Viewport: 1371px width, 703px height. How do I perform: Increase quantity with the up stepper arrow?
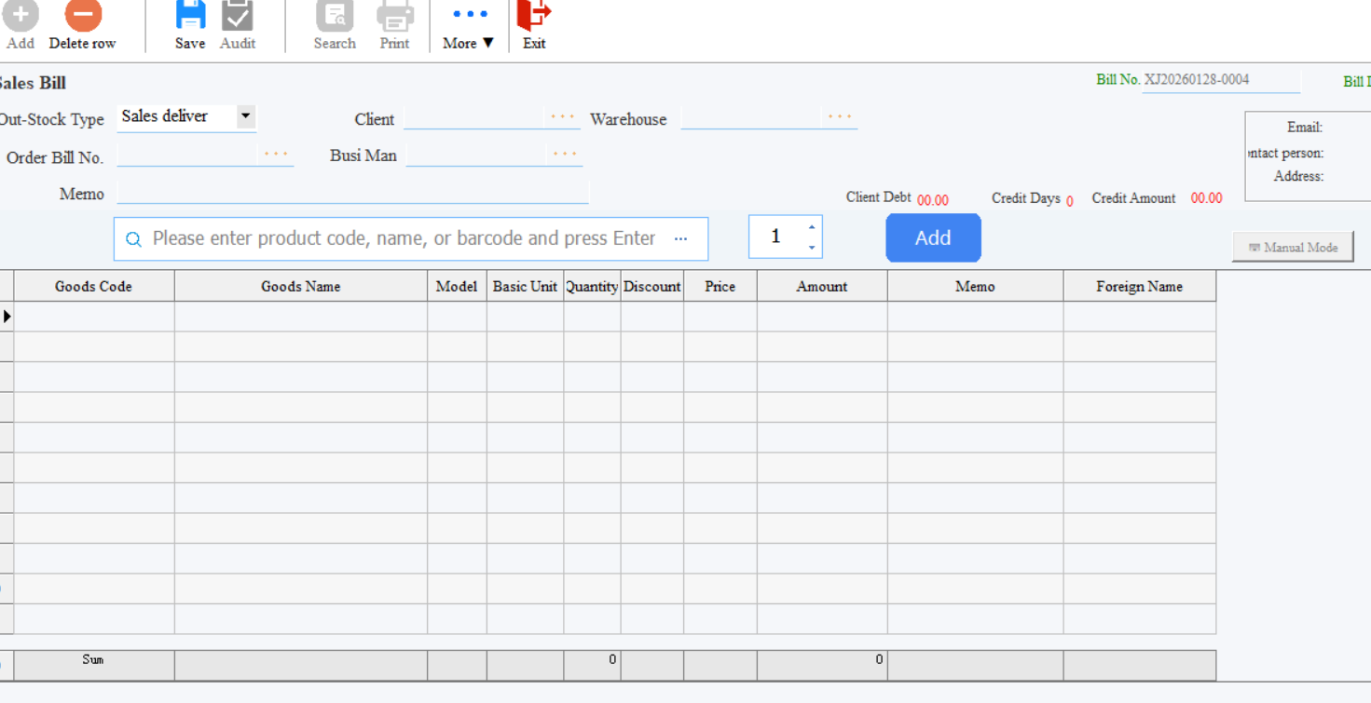click(x=812, y=227)
